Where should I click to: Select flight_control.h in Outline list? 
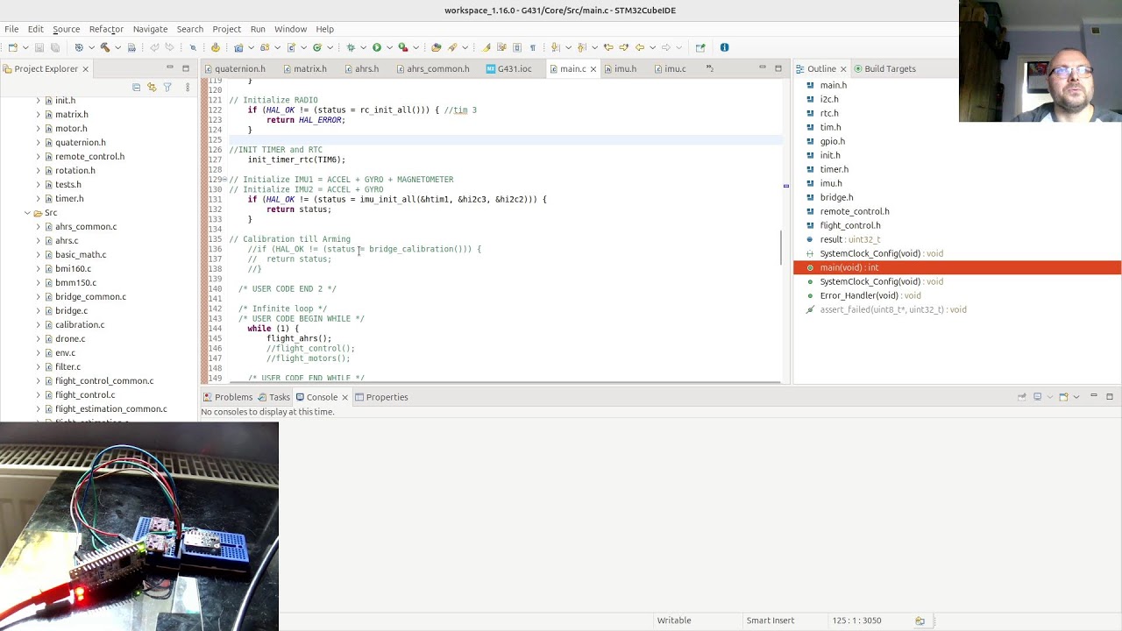point(850,225)
